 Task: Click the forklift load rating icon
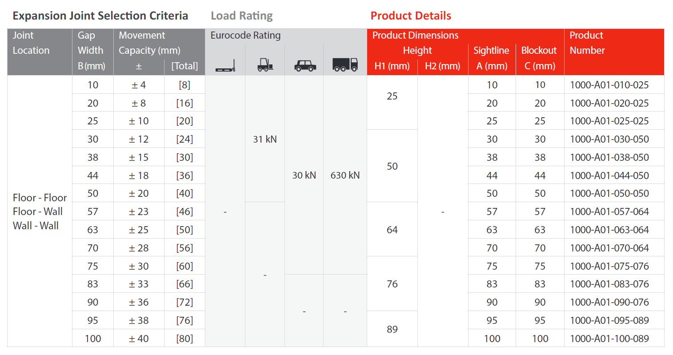265,65
